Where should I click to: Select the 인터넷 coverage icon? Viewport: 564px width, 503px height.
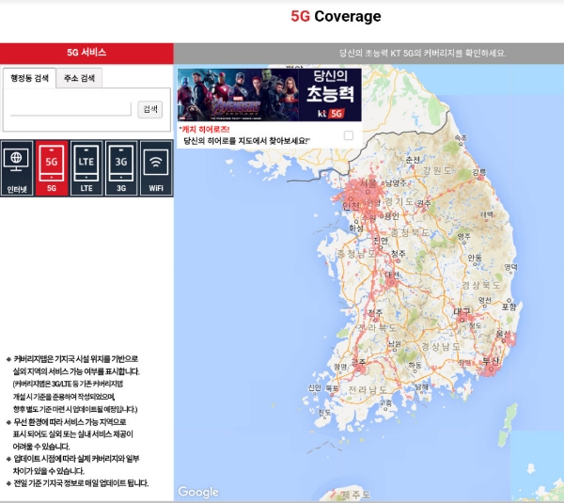coord(18,168)
